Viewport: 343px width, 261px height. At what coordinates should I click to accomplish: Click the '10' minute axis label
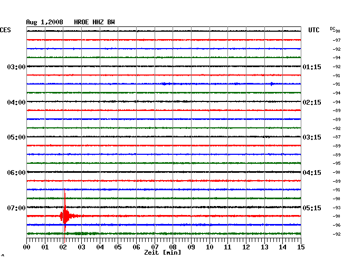209,247
